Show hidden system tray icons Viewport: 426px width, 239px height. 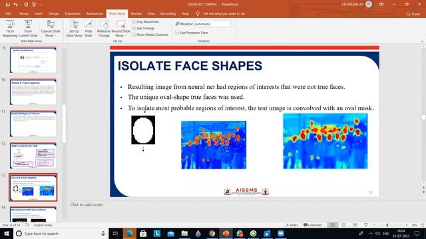[371, 233]
